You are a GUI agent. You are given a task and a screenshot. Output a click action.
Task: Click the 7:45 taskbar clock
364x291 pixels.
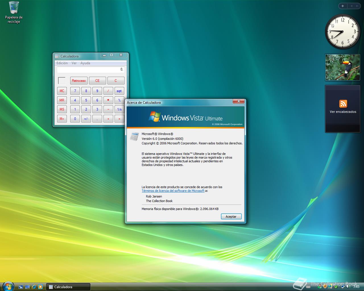click(356, 287)
